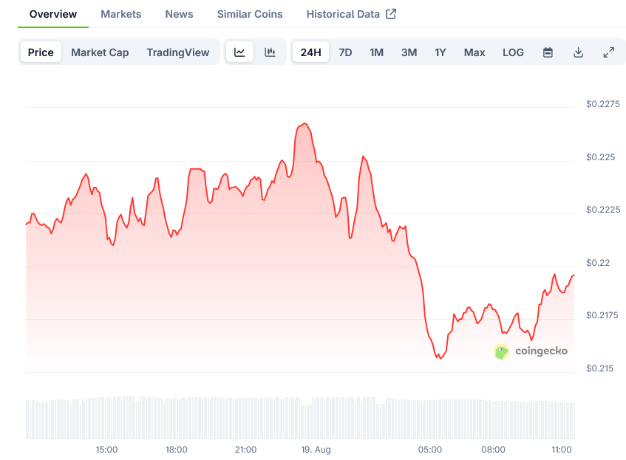The height and width of the screenshot is (460, 626).
Task: Click the $0.22 price axis label
Action: [598, 263]
